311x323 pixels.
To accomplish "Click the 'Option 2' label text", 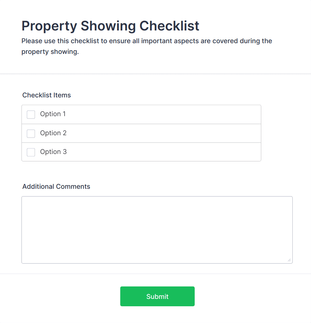I will click(53, 133).
